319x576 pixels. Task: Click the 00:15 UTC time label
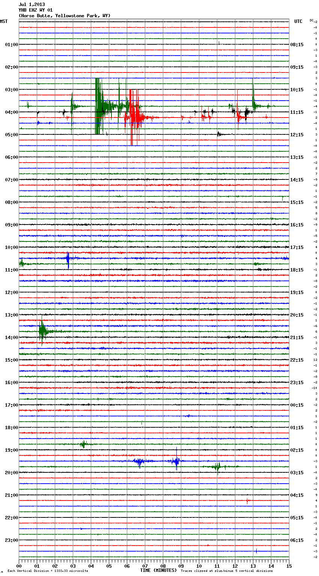[x=297, y=405]
